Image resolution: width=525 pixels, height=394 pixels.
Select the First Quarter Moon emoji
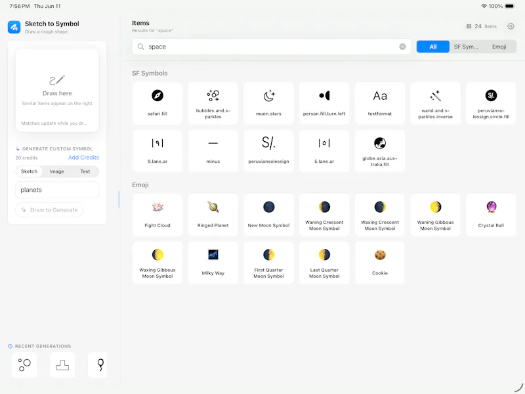click(x=268, y=263)
